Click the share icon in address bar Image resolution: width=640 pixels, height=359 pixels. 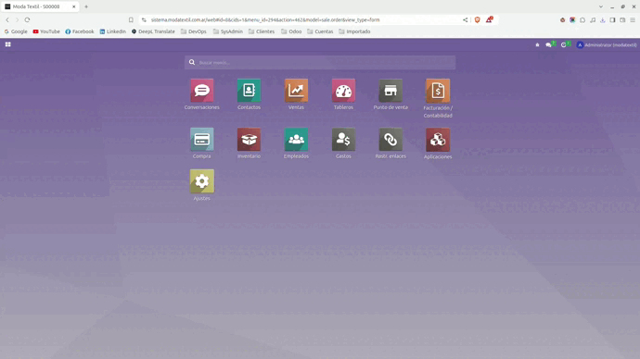click(x=466, y=19)
